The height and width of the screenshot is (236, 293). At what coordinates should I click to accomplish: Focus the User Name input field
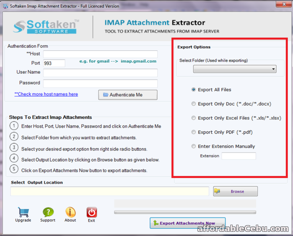pyautogui.click(x=101, y=73)
